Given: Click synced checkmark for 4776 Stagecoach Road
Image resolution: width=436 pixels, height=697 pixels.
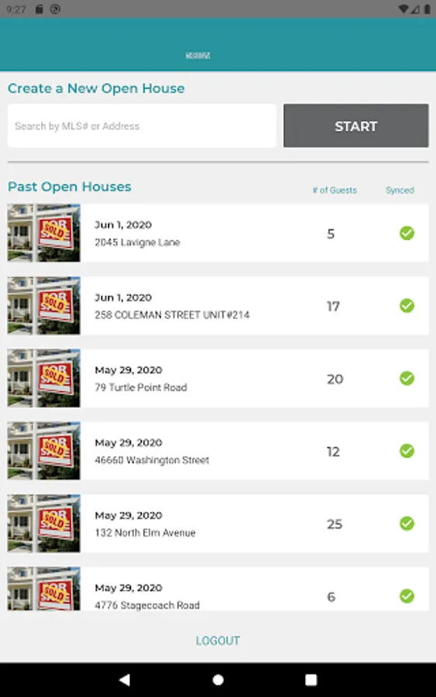Looking at the screenshot, I should pyautogui.click(x=407, y=596).
